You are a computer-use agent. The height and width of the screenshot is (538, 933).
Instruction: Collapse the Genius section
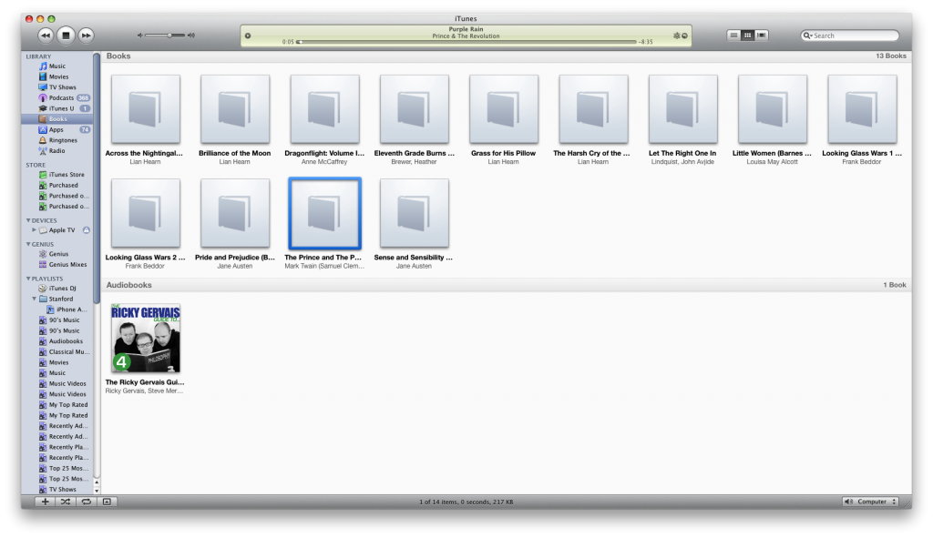coord(28,244)
